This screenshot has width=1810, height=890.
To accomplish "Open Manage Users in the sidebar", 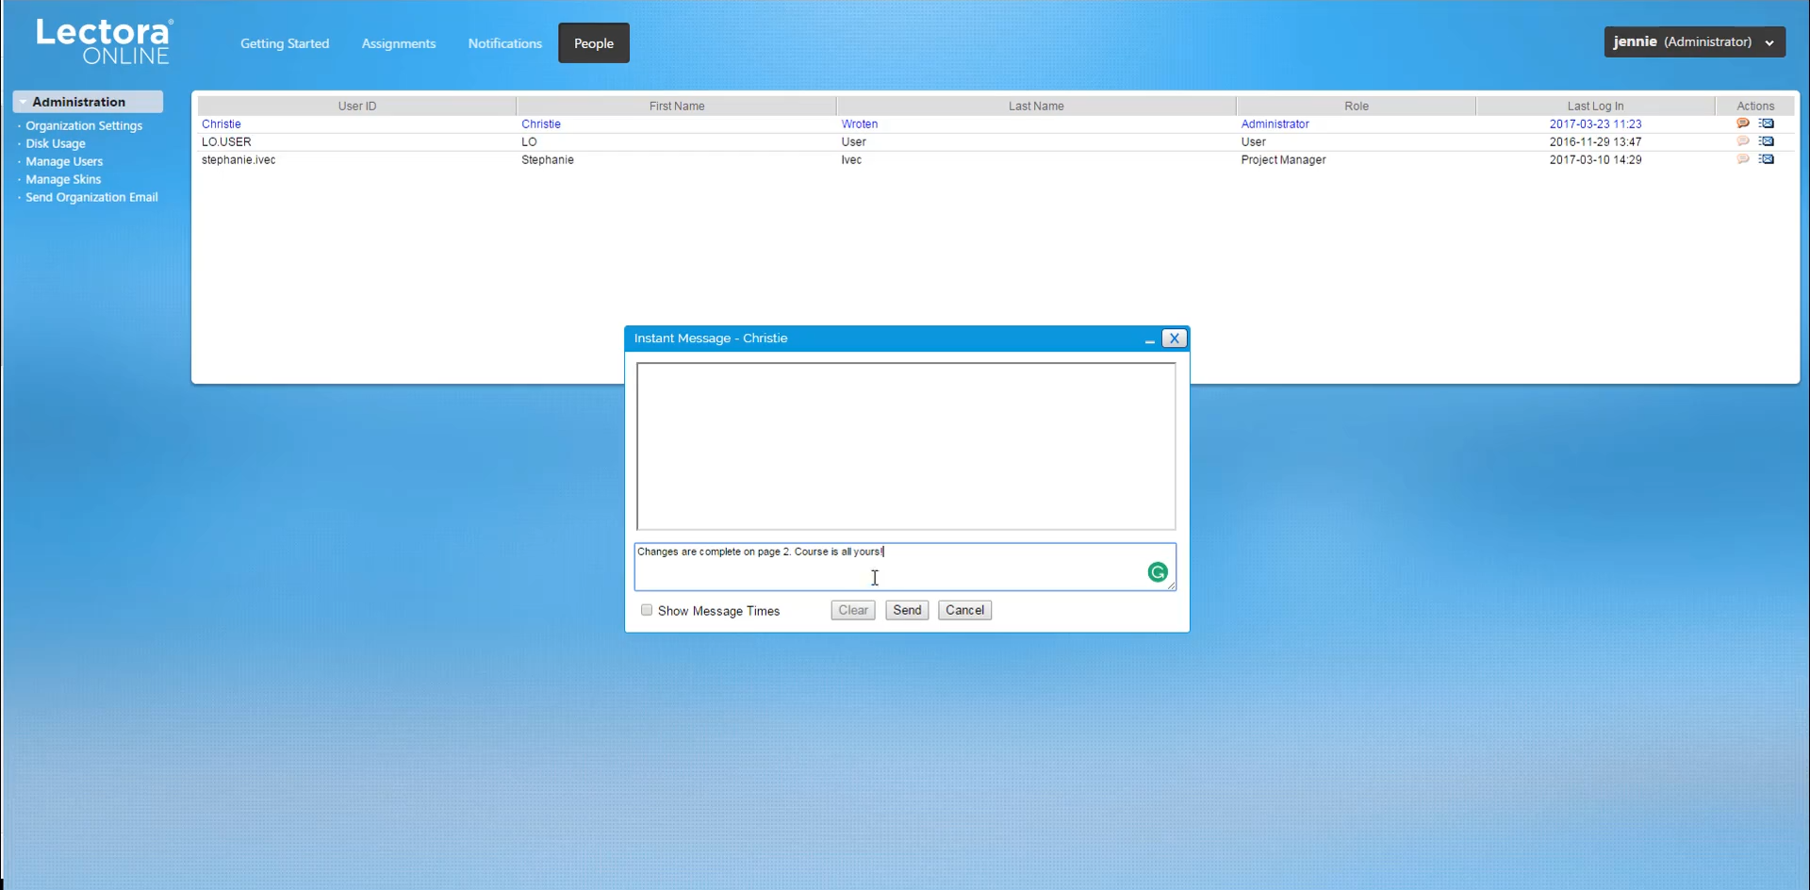I will (x=64, y=161).
